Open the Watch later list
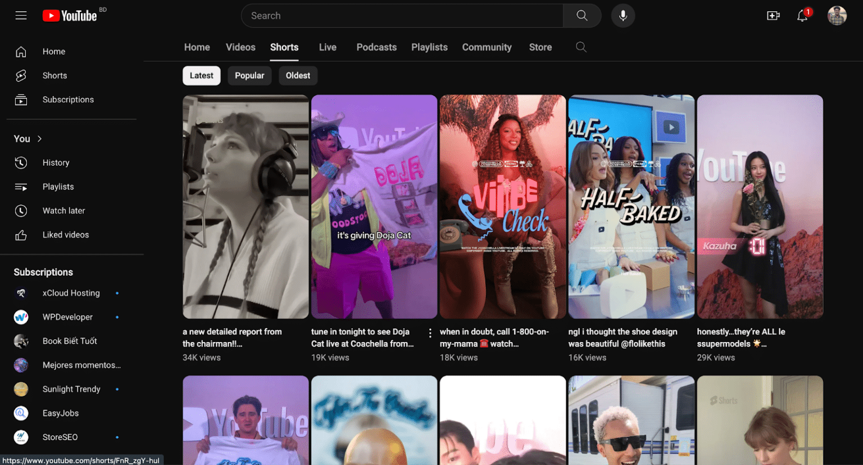Image resolution: width=863 pixels, height=465 pixels. (x=63, y=210)
